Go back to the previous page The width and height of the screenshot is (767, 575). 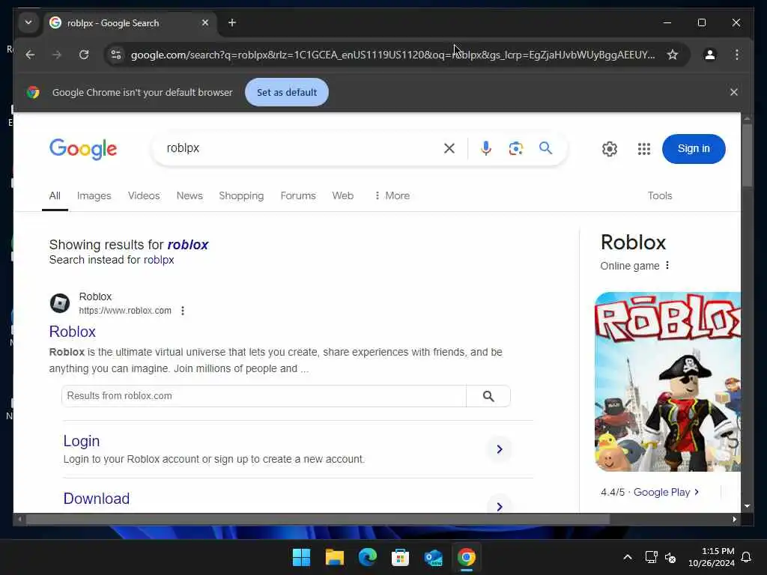30,55
